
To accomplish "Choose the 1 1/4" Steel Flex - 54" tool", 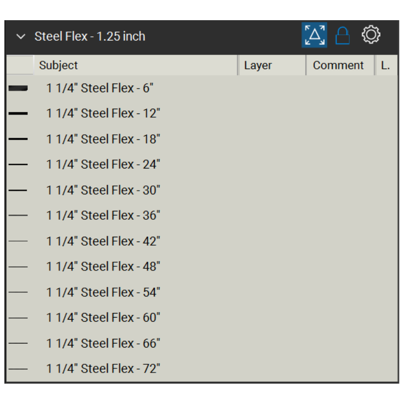I will click(x=103, y=292).
